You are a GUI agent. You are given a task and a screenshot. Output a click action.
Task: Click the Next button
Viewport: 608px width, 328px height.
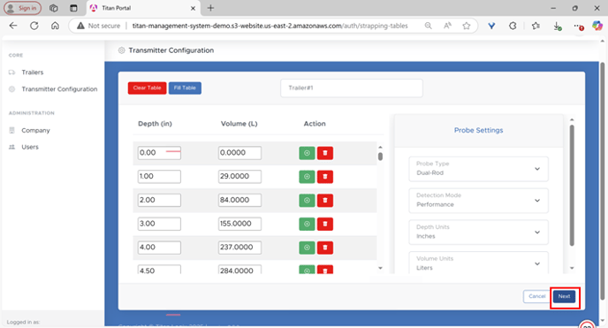[564, 296]
